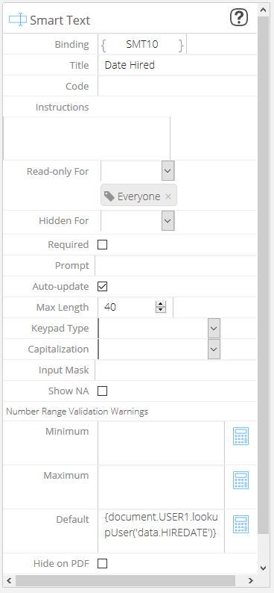This screenshot has width=274, height=593.
Task: Click Number Range Validation Warnings label
Action: click(x=77, y=412)
